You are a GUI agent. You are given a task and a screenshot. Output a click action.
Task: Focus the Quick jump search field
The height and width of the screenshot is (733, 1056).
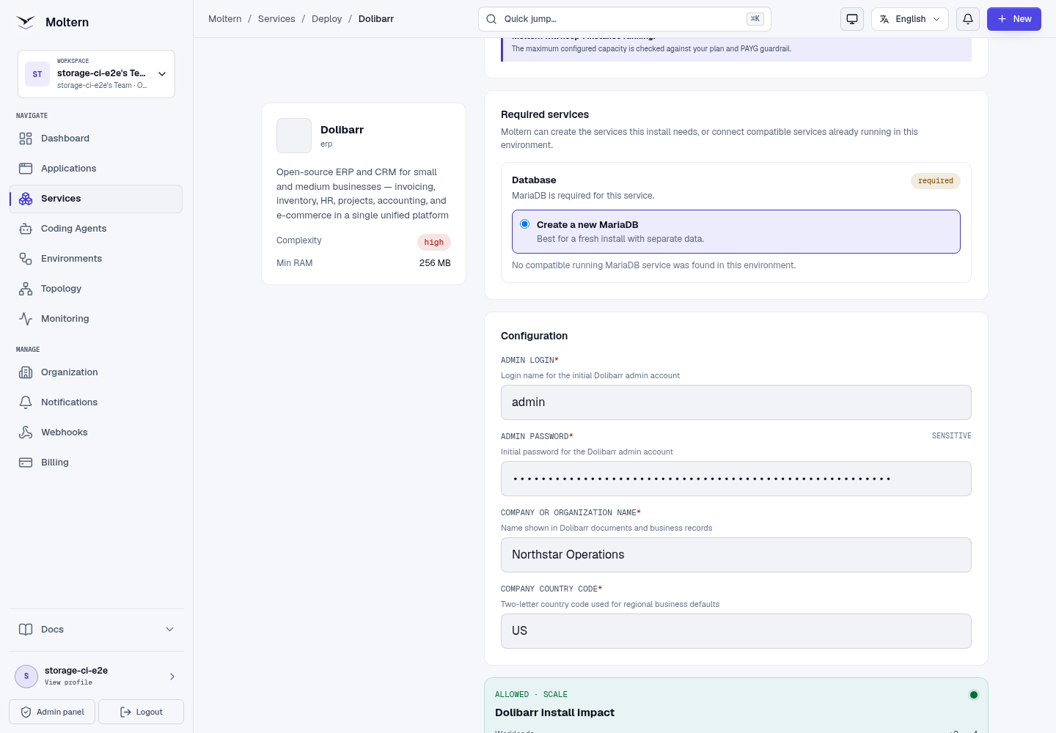click(x=625, y=19)
